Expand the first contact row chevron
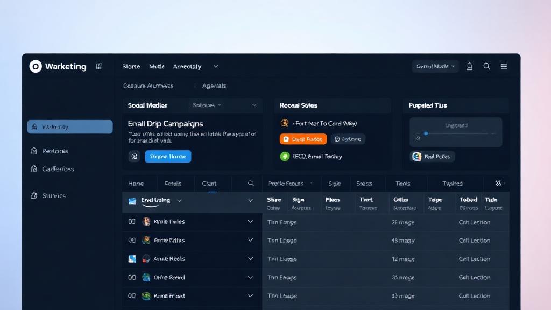551x310 pixels. (250, 221)
